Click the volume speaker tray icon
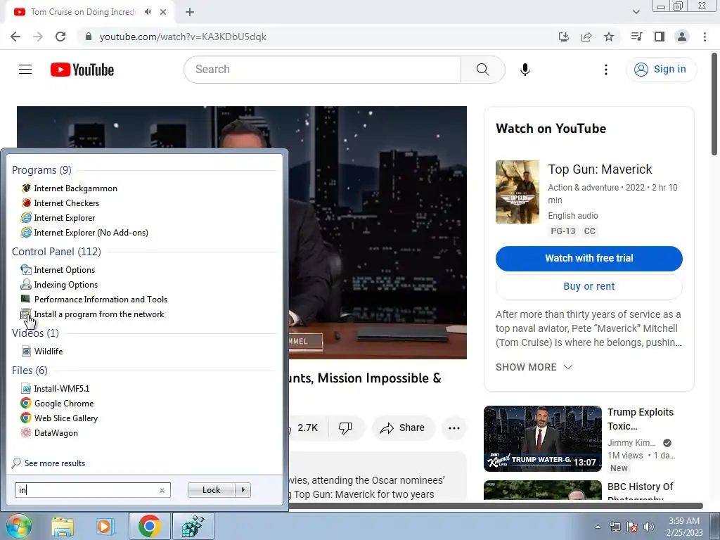 click(x=649, y=527)
